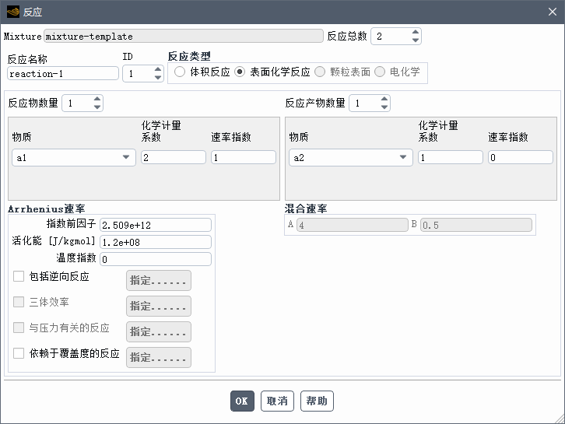Select the 体积反应 radio button
This screenshot has width=565, height=424.
[x=180, y=72]
